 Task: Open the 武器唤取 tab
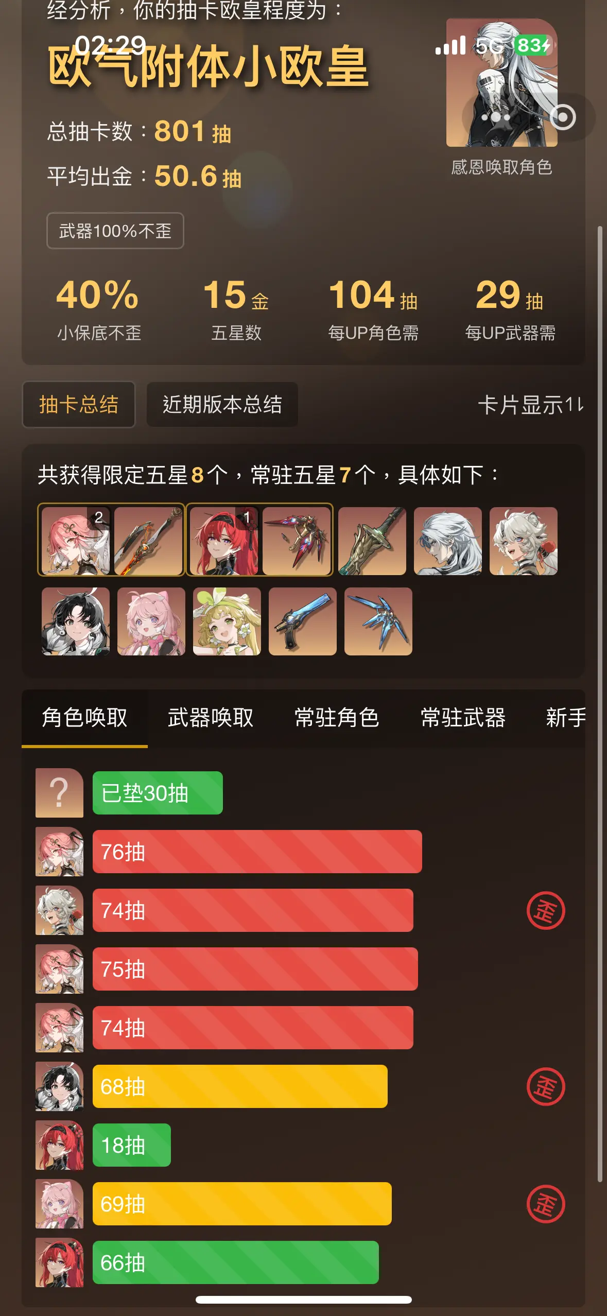(x=211, y=718)
